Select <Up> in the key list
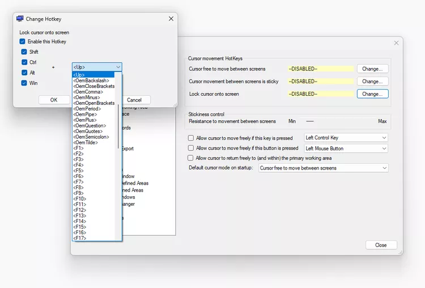Image resolution: width=425 pixels, height=288 pixels. (93, 75)
